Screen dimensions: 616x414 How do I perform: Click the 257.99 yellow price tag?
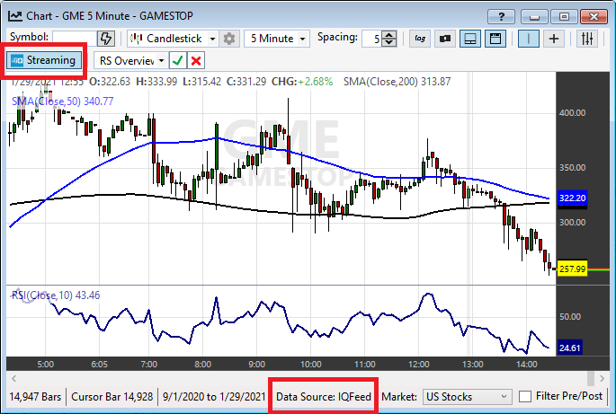pyautogui.click(x=572, y=269)
